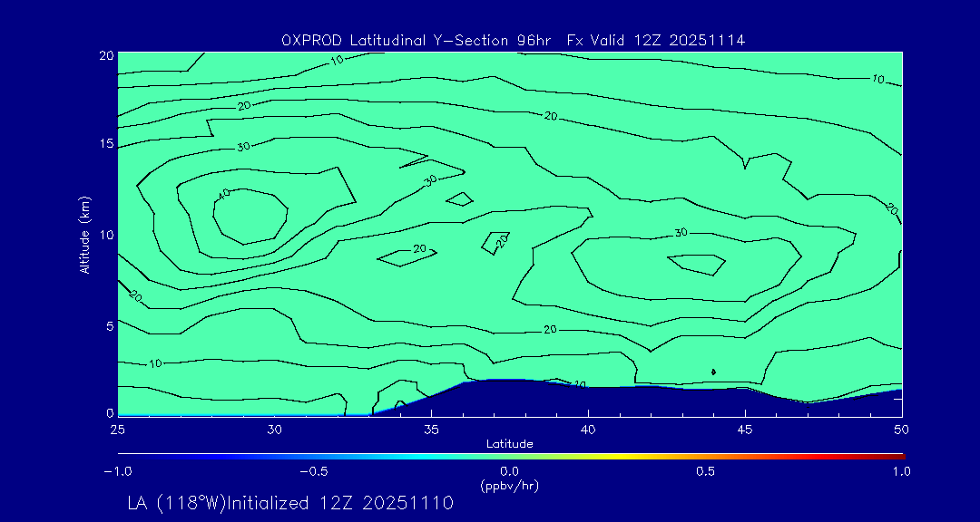Viewport: 980px width, 522px height.
Task: Click the '(ppbv/hr)' units label
Action: (510, 485)
